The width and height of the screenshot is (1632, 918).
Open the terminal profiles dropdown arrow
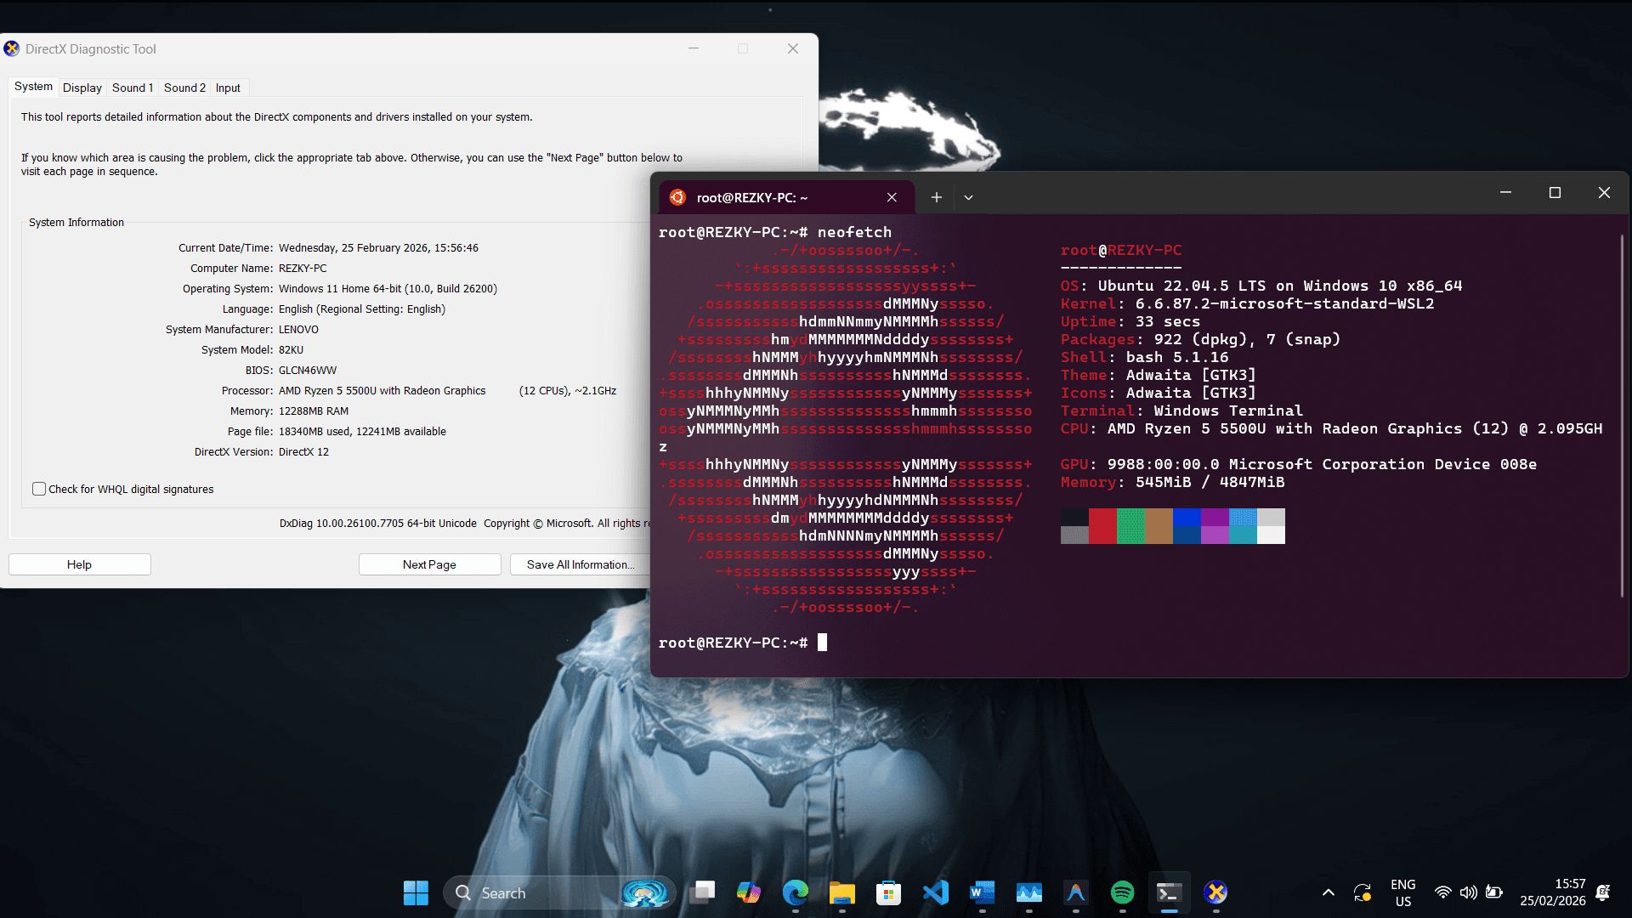[x=968, y=197]
